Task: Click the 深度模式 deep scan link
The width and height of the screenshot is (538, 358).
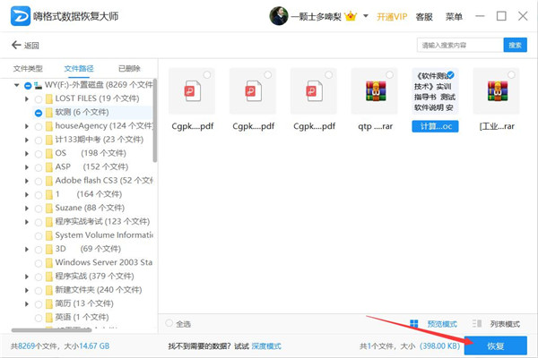Action: coord(265,345)
